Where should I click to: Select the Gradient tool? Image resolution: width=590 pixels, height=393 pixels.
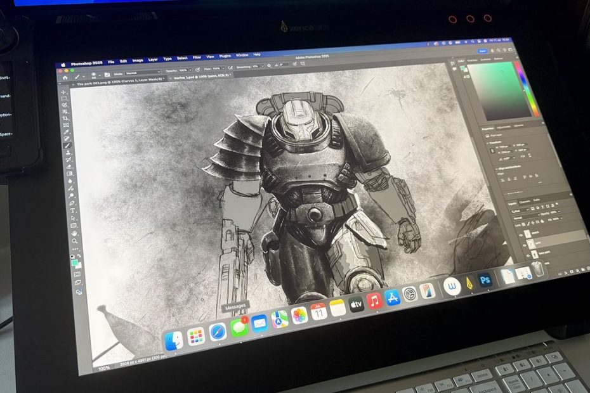point(70,174)
